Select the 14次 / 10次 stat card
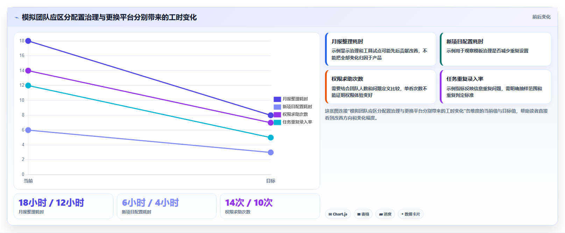 tap(270, 206)
